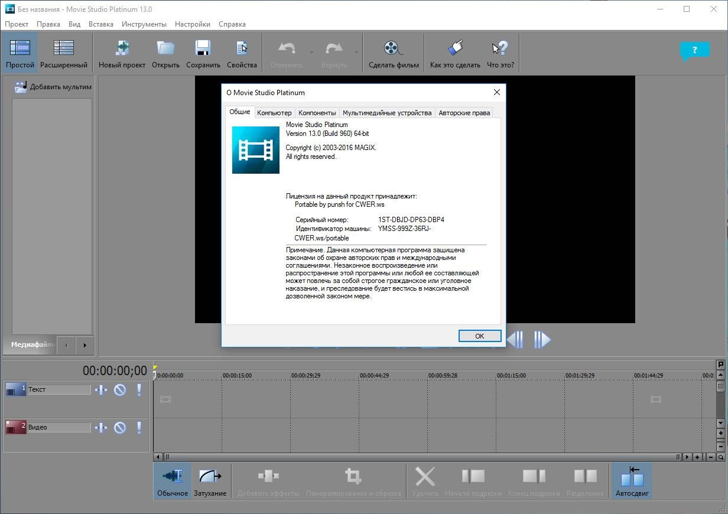
Task: Click next frame transport button
Action: [x=542, y=340]
